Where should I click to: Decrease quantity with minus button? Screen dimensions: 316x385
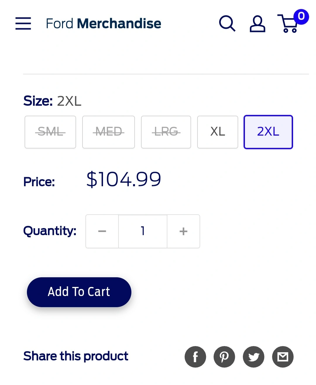(x=102, y=231)
